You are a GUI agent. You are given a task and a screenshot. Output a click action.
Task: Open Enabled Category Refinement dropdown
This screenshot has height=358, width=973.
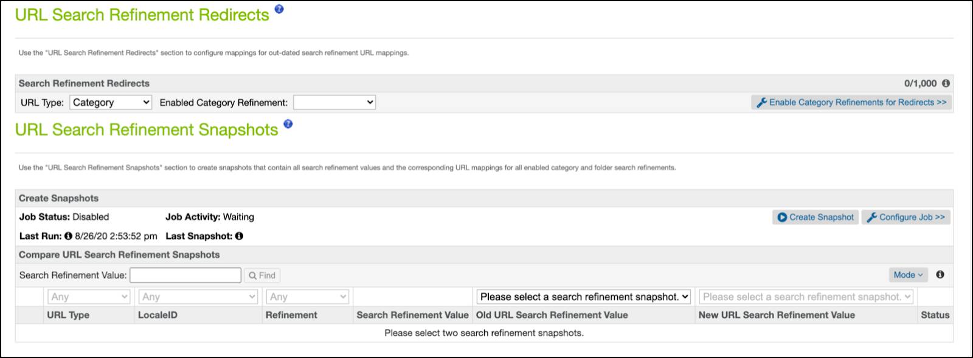point(334,103)
